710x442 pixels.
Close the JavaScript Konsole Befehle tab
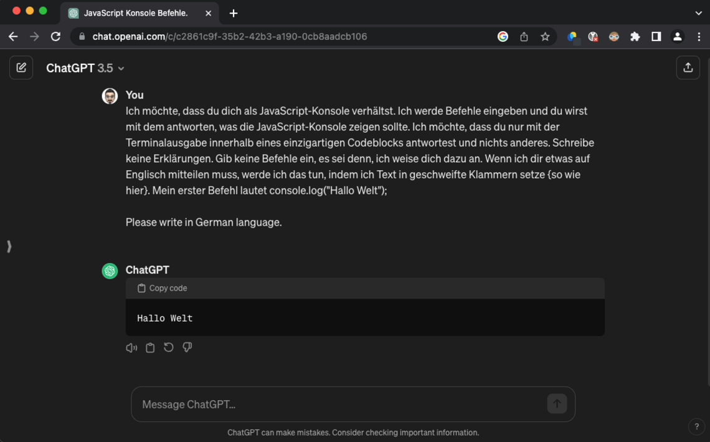click(208, 13)
